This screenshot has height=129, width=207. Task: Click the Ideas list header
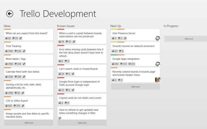(7, 26)
